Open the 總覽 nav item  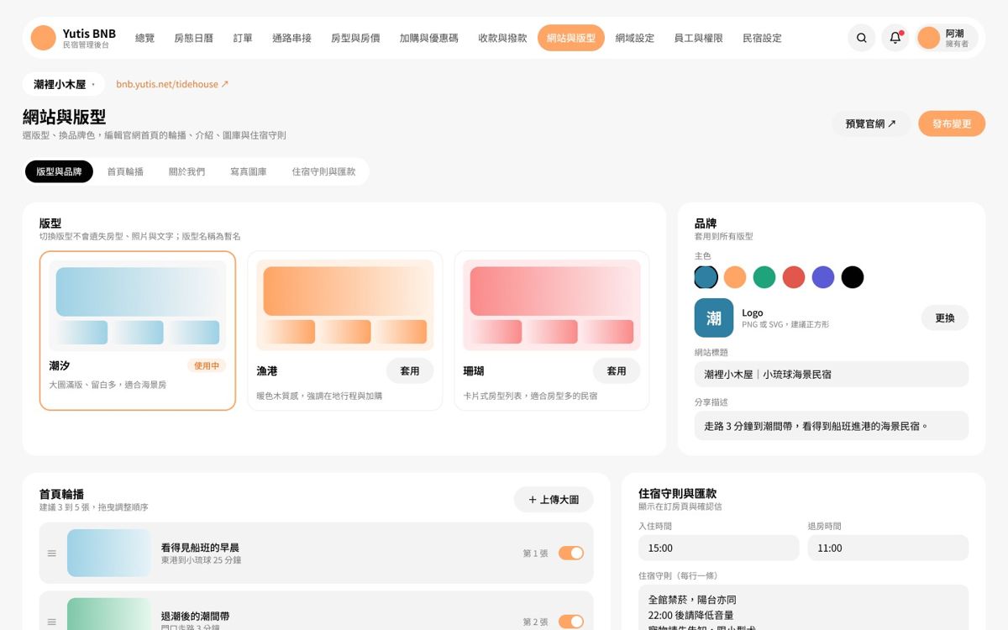click(145, 38)
